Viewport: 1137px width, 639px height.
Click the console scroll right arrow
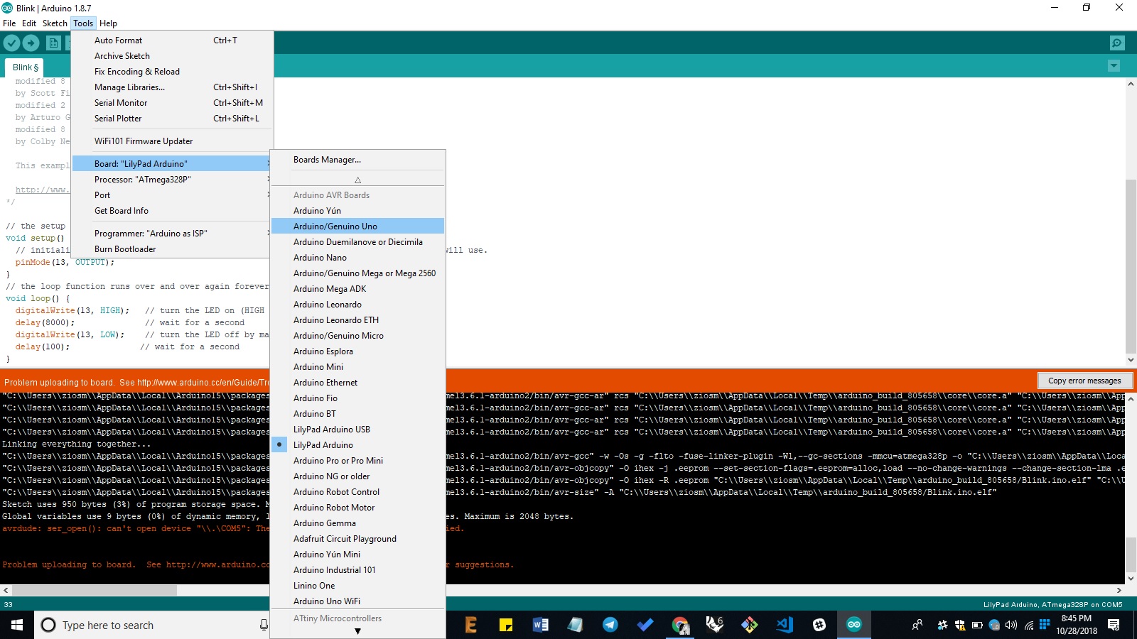1119,590
